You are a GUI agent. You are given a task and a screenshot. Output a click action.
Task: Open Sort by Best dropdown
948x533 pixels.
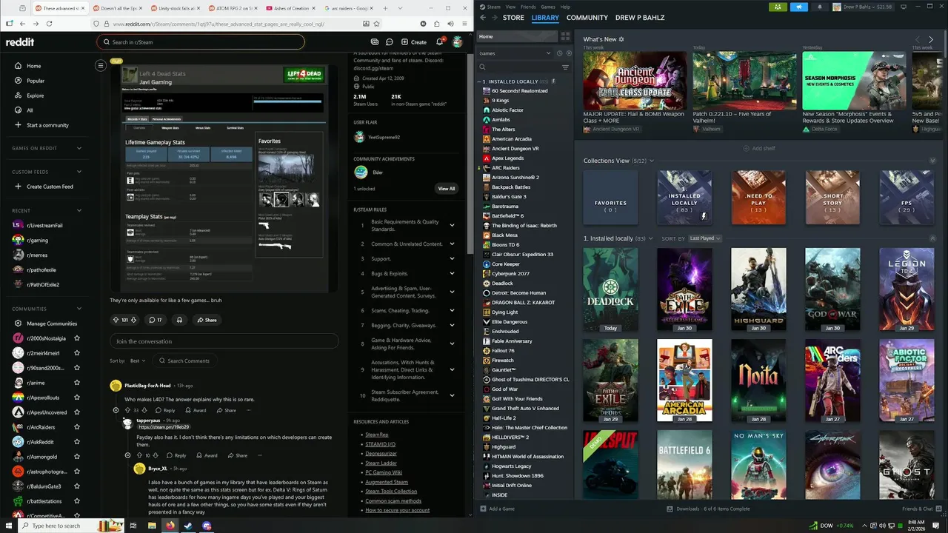(x=138, y=361)
